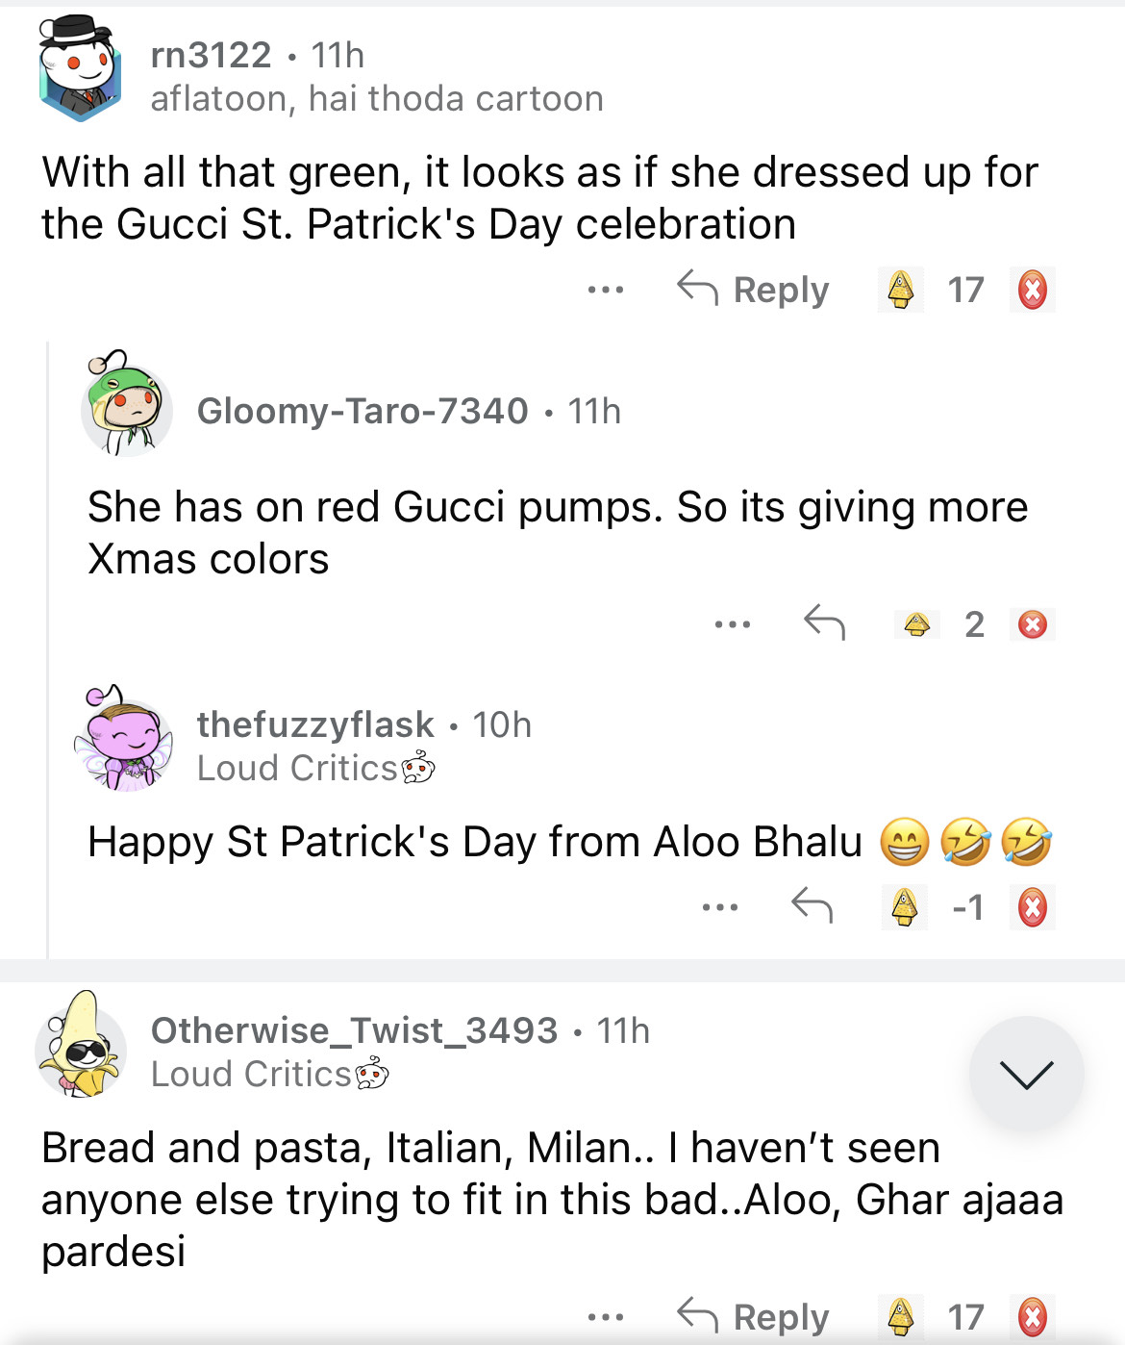
Task: Tap the floating jump-to-next-comment chevron
Action: pos(1026,1074)
